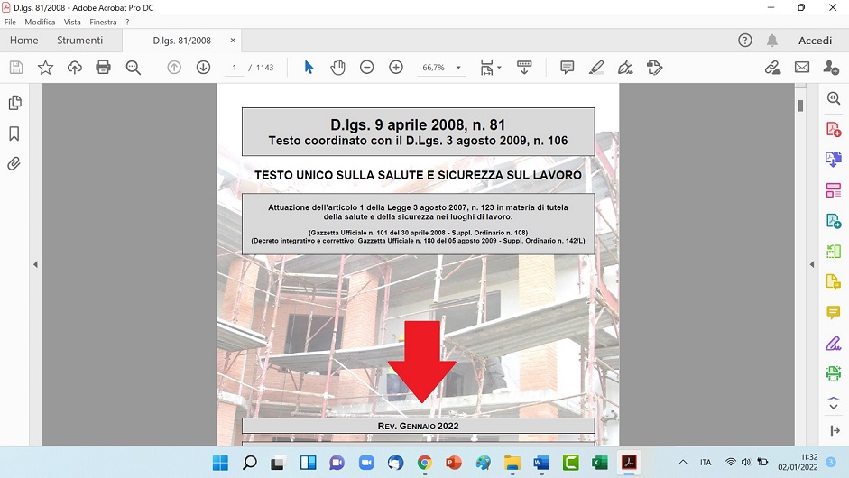Select the Hand pan tool
849x478 pixels.
click(337, 68)
